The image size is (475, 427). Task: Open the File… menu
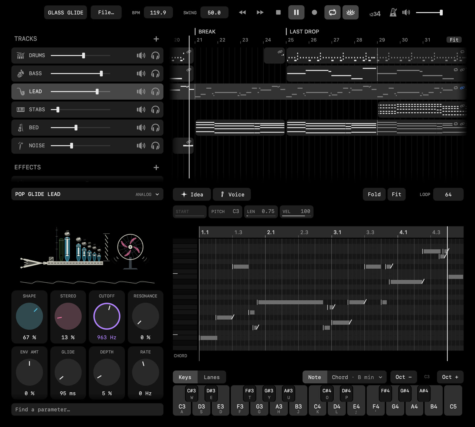106,12
